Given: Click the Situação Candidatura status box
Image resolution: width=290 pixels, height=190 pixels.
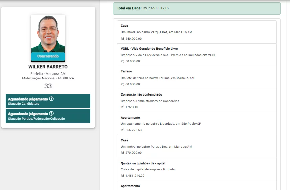Looking at the screenshot, I should [48, 101].
